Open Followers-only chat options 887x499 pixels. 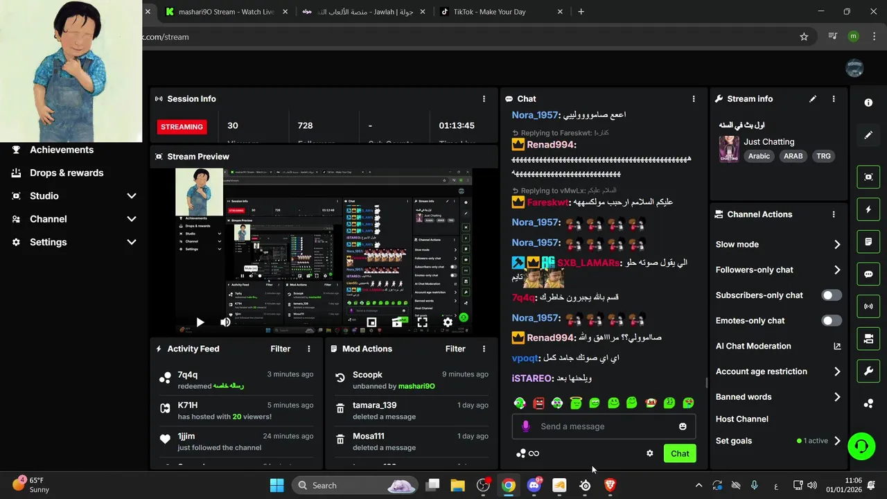click(x=778, y=270)
